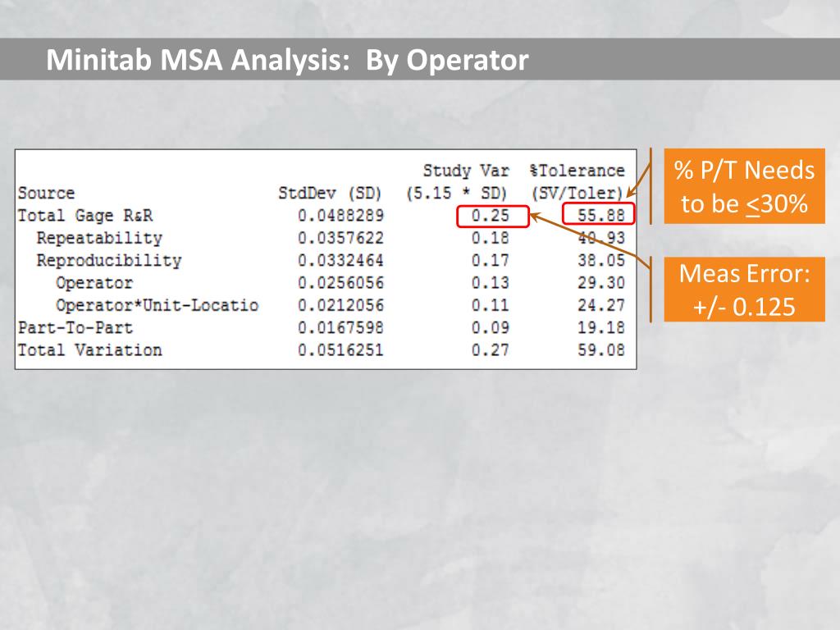Screen dimensions: 840x630
Task: Select the "Operator*Unit-Locatio" row label
Action: [x=157, y=305]
